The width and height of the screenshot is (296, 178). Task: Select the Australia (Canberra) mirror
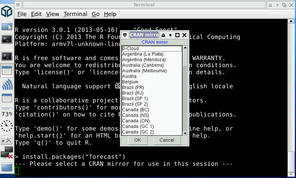click(x=152, y=65)
